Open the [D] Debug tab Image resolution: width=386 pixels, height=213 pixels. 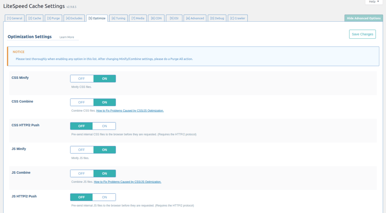217,18
